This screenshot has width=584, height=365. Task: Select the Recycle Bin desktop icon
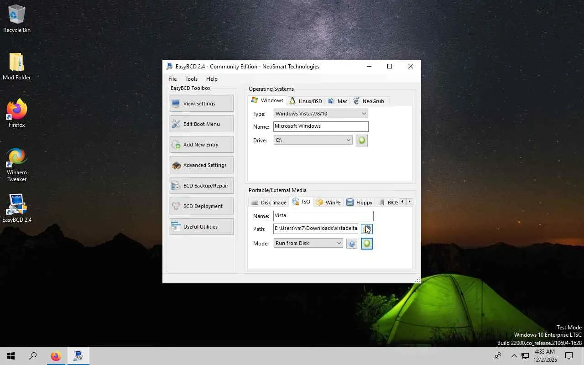[x=17, y=19]
